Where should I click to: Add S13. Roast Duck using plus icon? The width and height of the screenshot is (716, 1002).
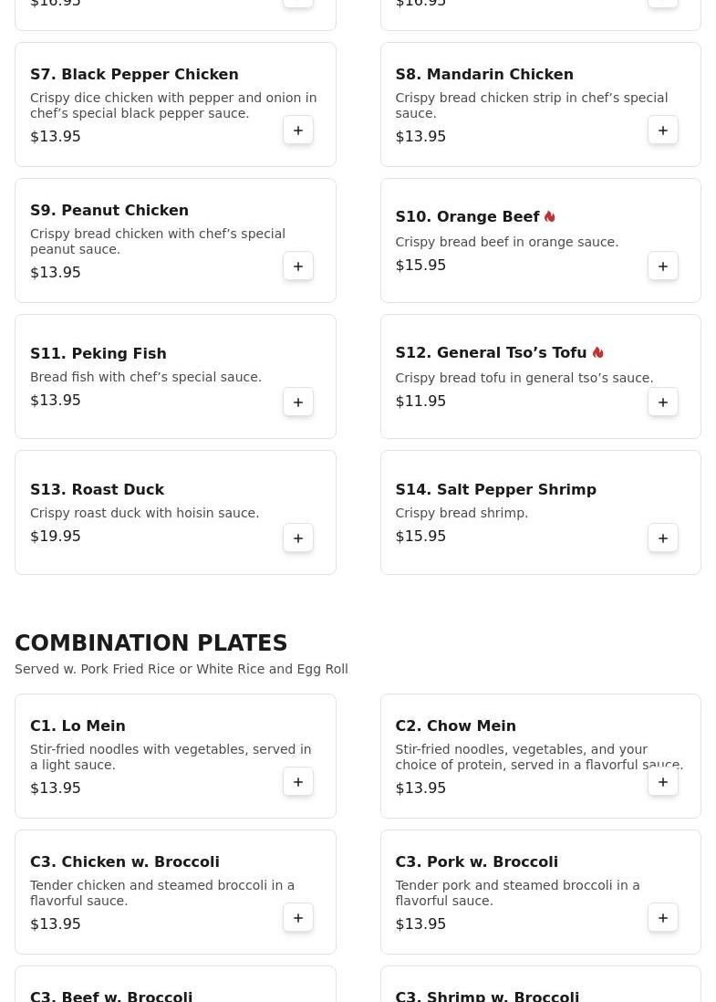(298, 538)
